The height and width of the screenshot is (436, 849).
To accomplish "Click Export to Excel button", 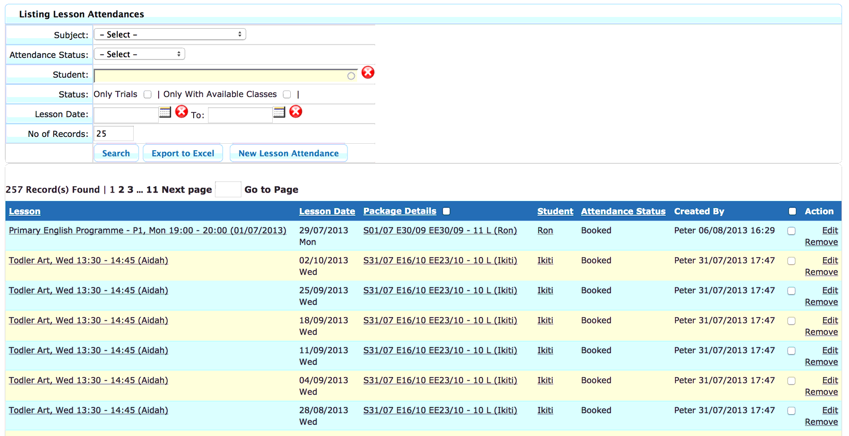I will 183,153.
